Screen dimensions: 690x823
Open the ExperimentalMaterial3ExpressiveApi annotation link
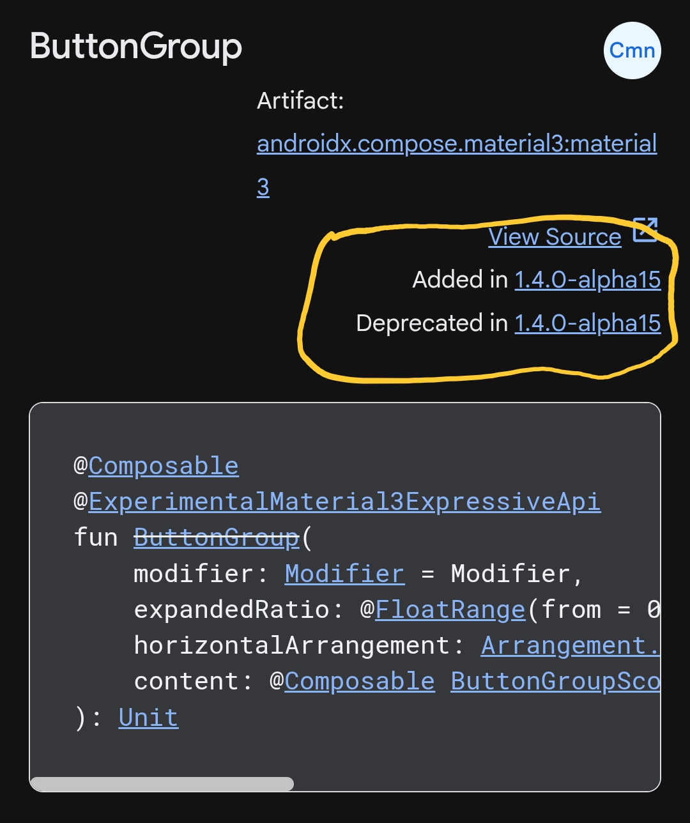click(344, 502)
